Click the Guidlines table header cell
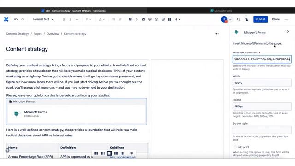 (x=128, y=148)
